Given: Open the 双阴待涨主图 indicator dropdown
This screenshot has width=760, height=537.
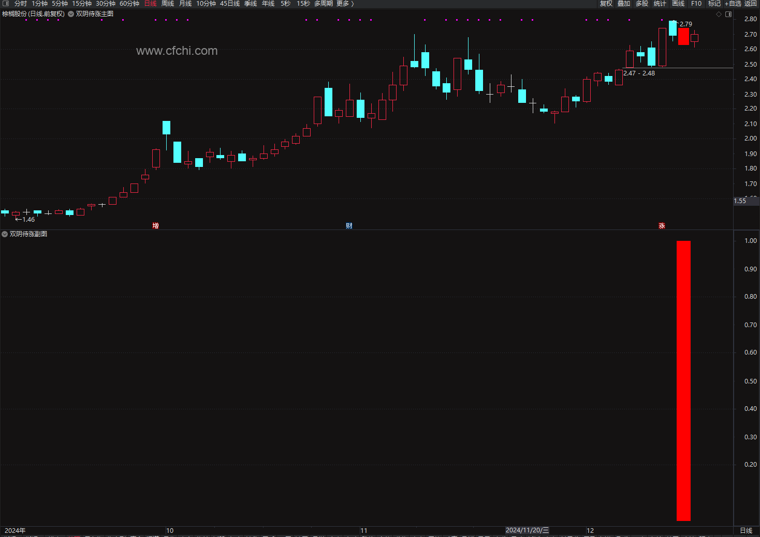Looking at the screenshot, I should point(71,14).
